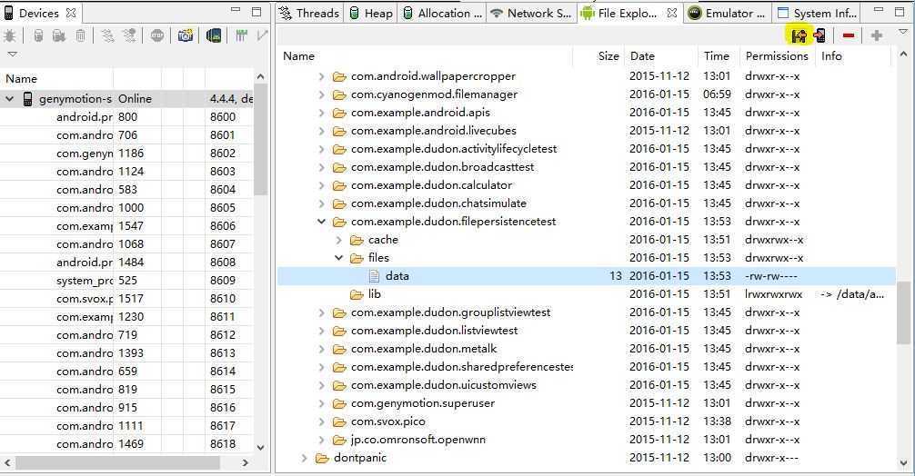This screenshot has width=915, height=476.
Task: Collapse the com.example.dudon.filepersistencetest folder
Action: coord(321,222)
